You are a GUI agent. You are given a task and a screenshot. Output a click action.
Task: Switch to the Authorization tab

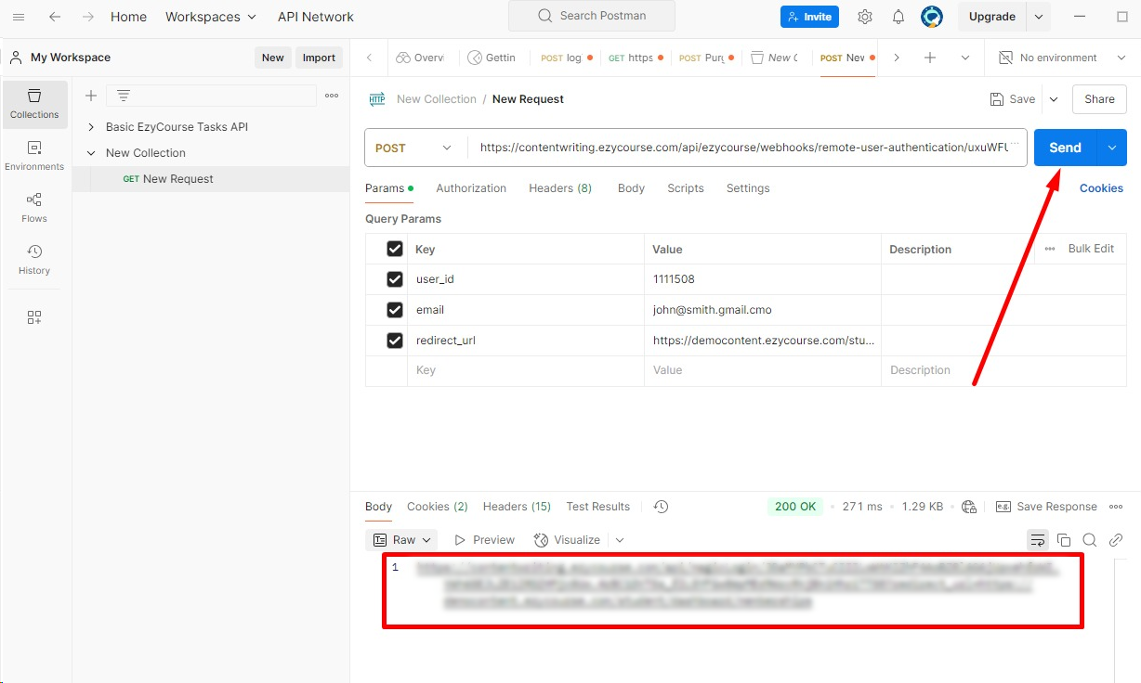tap(471, 188)
